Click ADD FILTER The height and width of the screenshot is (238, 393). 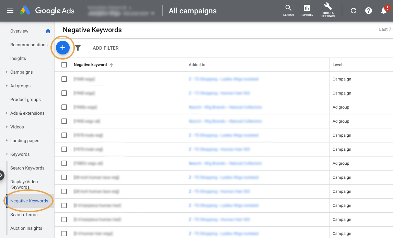105,48
